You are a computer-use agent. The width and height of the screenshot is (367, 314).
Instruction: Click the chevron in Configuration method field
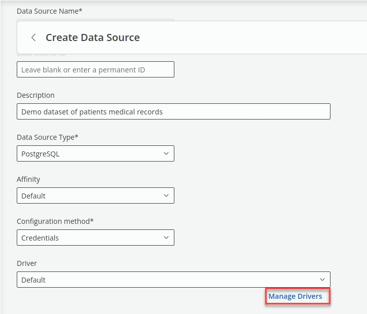click(x=166, y=238)
